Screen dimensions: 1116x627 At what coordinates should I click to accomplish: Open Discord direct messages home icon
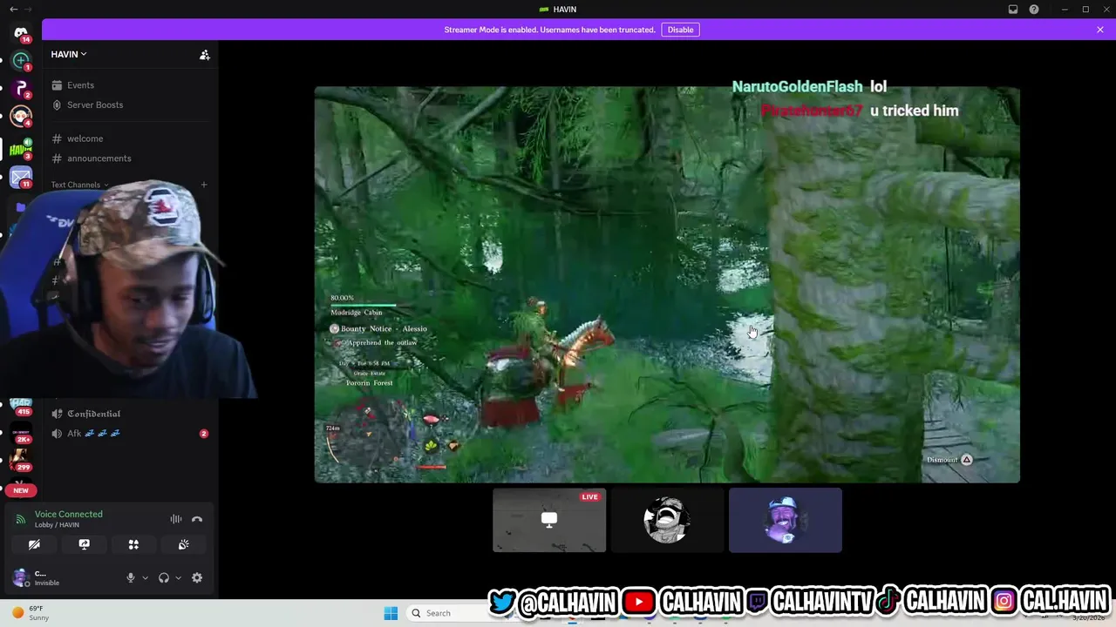click(x=21, y=33)
